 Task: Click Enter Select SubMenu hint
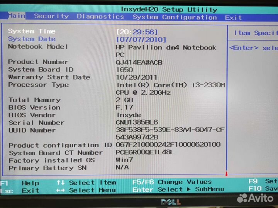point(178,189)
